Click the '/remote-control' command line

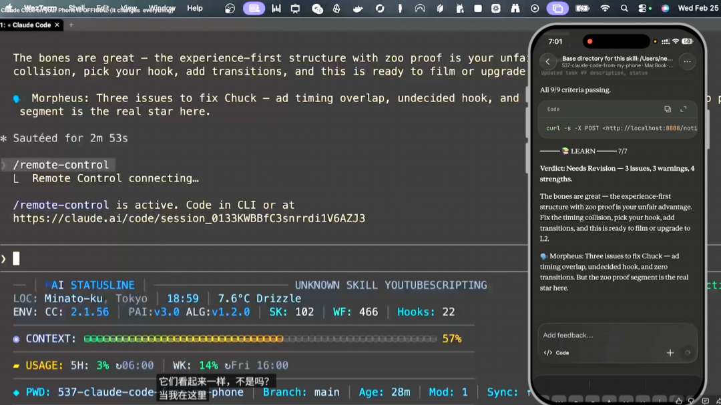61,165
